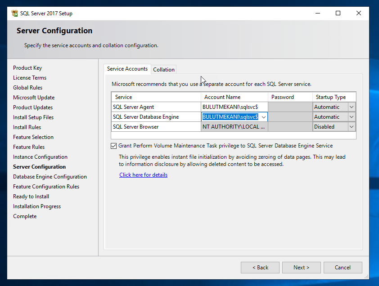This screenshot has height=286, width=379.
Task: Click Instance Configuration step
Action: 40,157
